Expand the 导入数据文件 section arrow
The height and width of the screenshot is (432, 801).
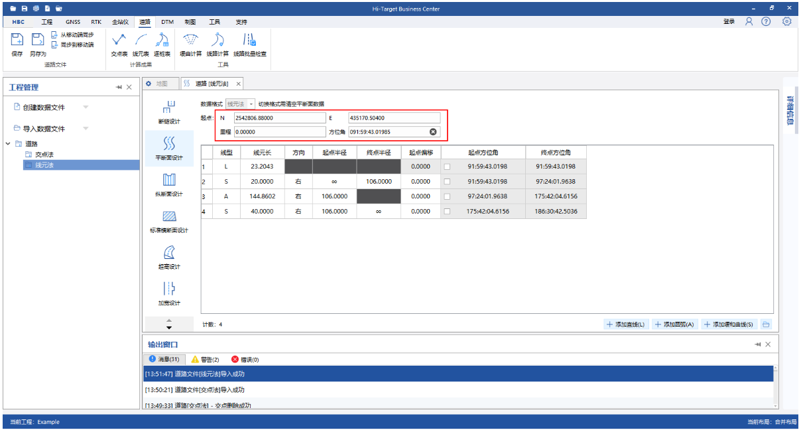(x=86, y=129)
